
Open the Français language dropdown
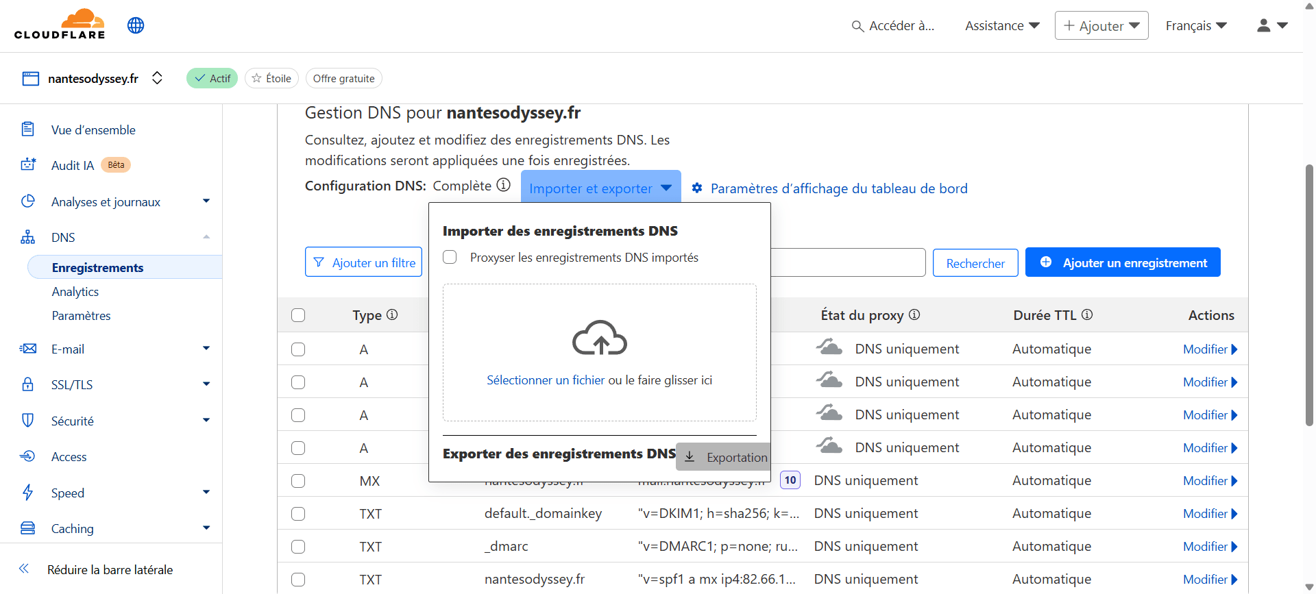click(1195, 25)
